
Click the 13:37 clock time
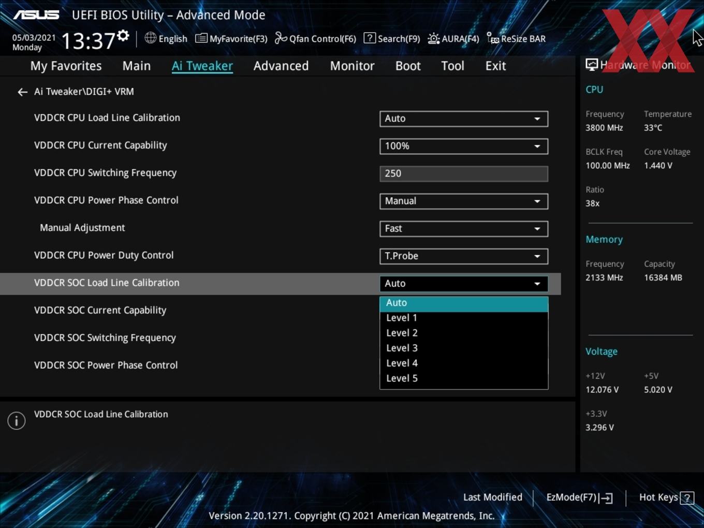coord(88,40)
